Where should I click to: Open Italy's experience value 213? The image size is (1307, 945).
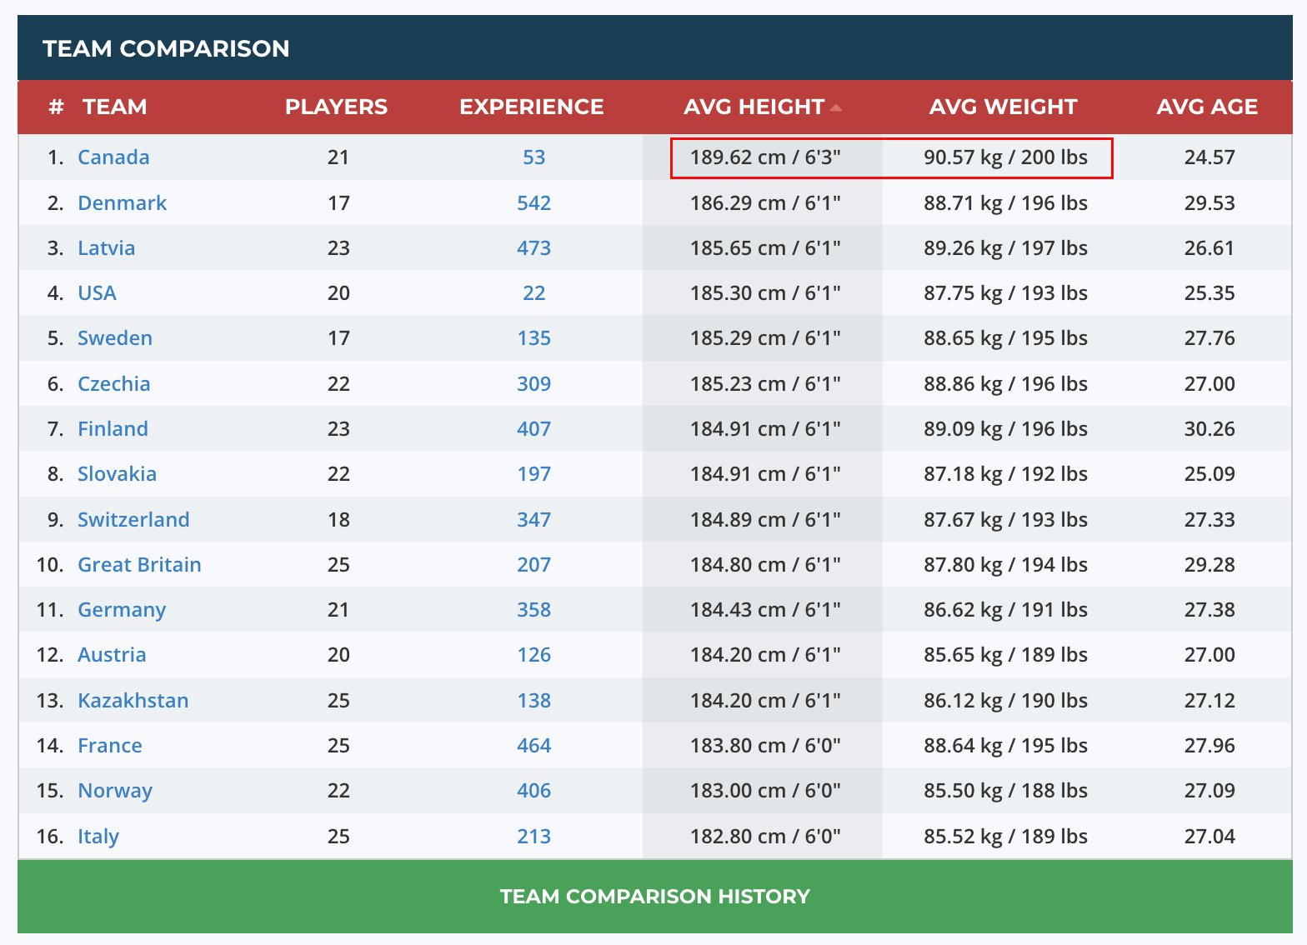pos(534,837)
